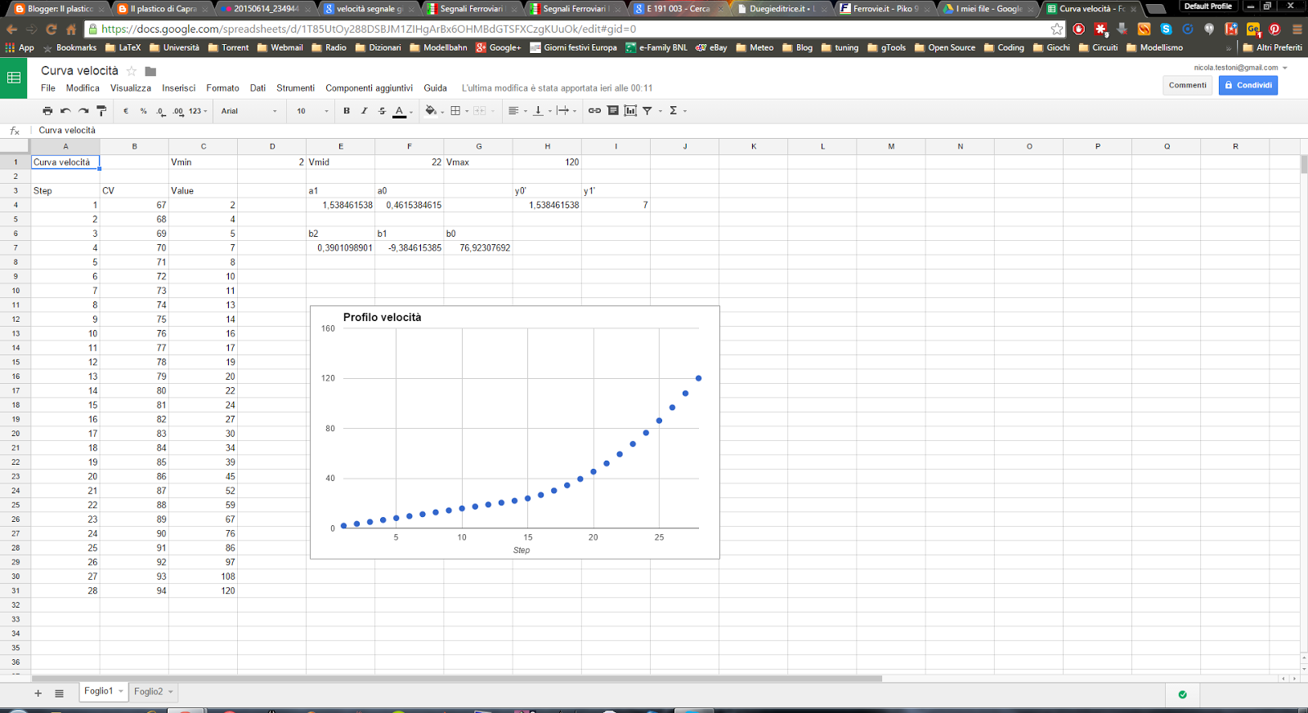1308x713 pixels.
Task: Switch to the Foglio2 sheet tab
Action: [153, 692]
